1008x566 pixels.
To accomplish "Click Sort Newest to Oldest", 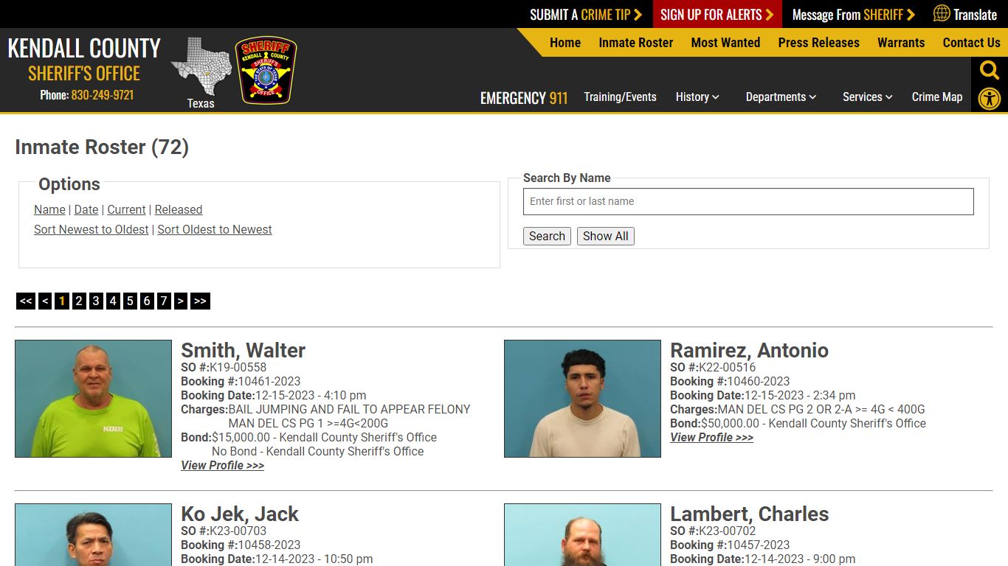I will [x=91, y=229].
